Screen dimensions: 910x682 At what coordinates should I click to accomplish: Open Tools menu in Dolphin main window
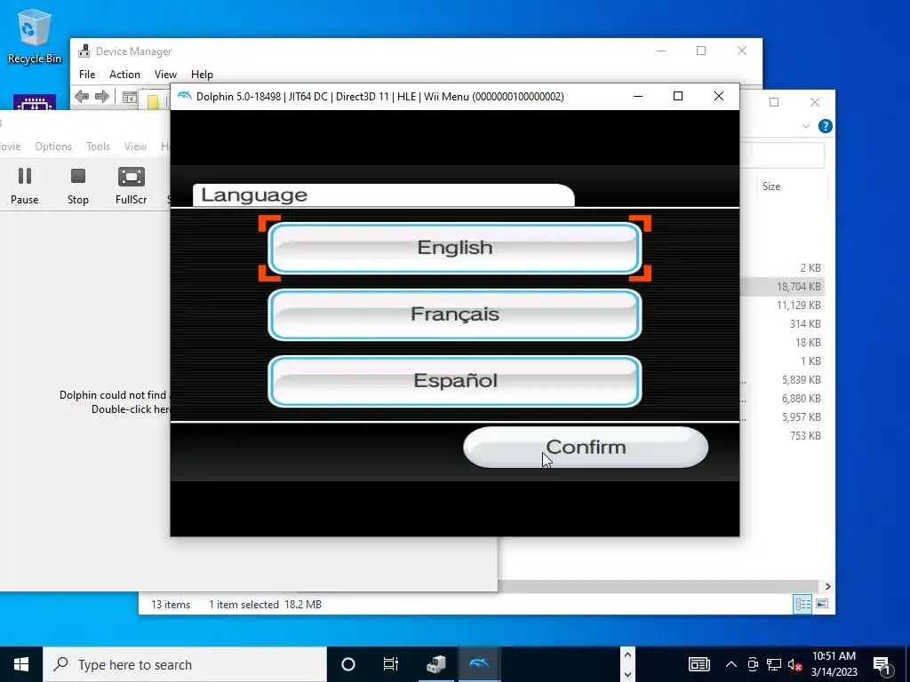[98, 147]
